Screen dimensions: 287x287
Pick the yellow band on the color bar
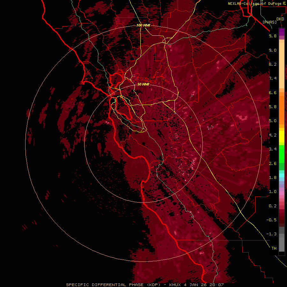pyautogui.click(x=282, y=136)
